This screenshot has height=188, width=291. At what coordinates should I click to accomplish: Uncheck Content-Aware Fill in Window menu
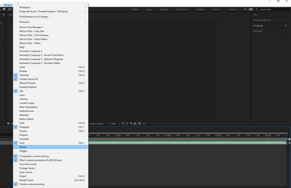click(28, 79)
